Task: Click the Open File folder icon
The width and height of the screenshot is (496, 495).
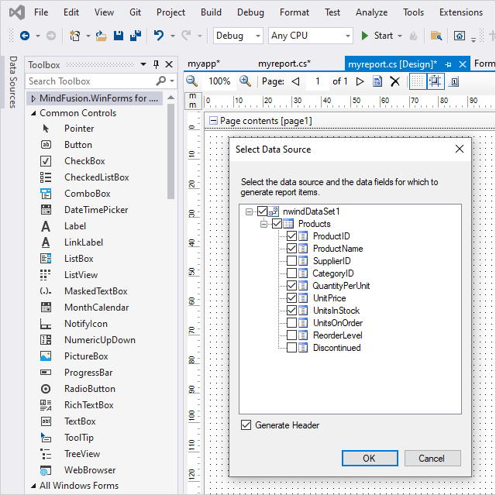Action: (x=100, y=36)
